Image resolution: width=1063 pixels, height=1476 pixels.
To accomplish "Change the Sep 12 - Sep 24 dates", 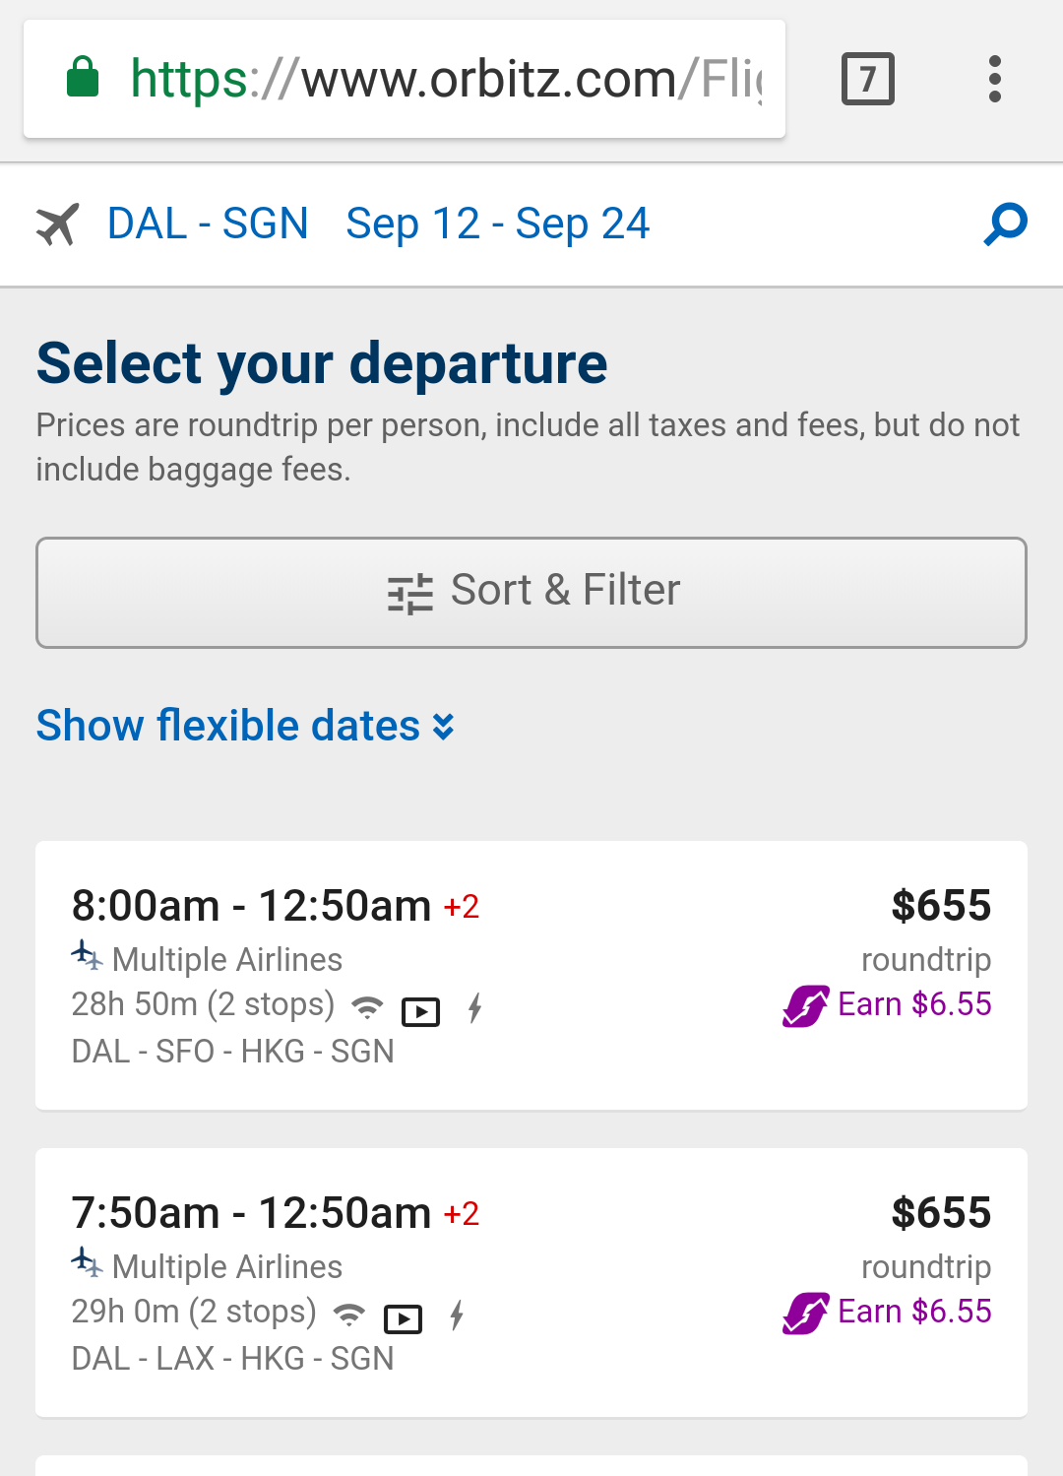I will [497, 225].
